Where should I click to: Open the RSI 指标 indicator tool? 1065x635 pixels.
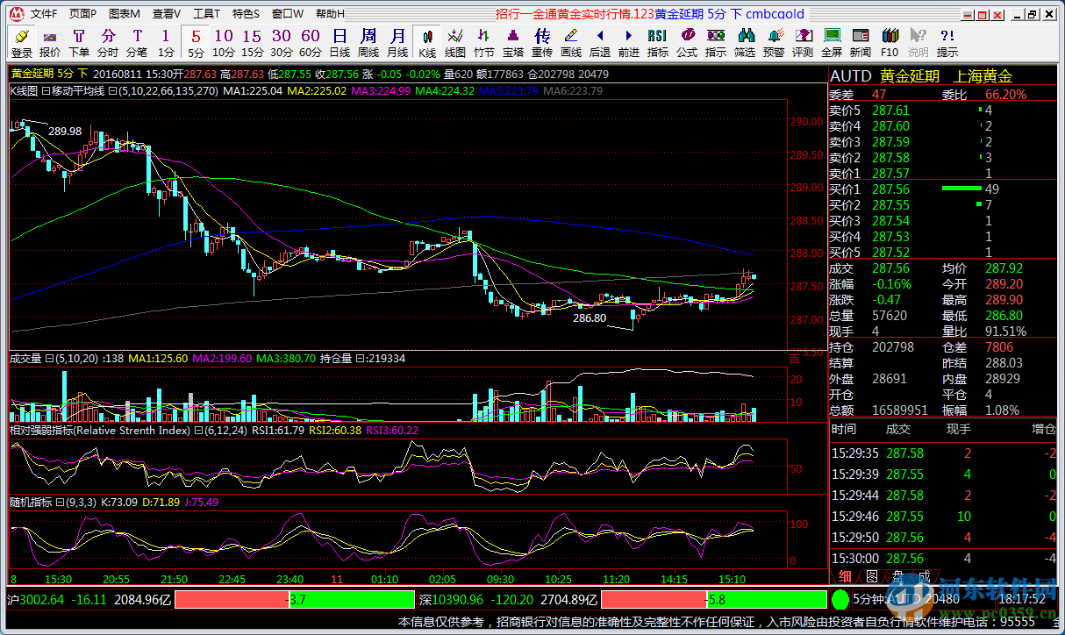pyautogui.click(x=657, y=41)
